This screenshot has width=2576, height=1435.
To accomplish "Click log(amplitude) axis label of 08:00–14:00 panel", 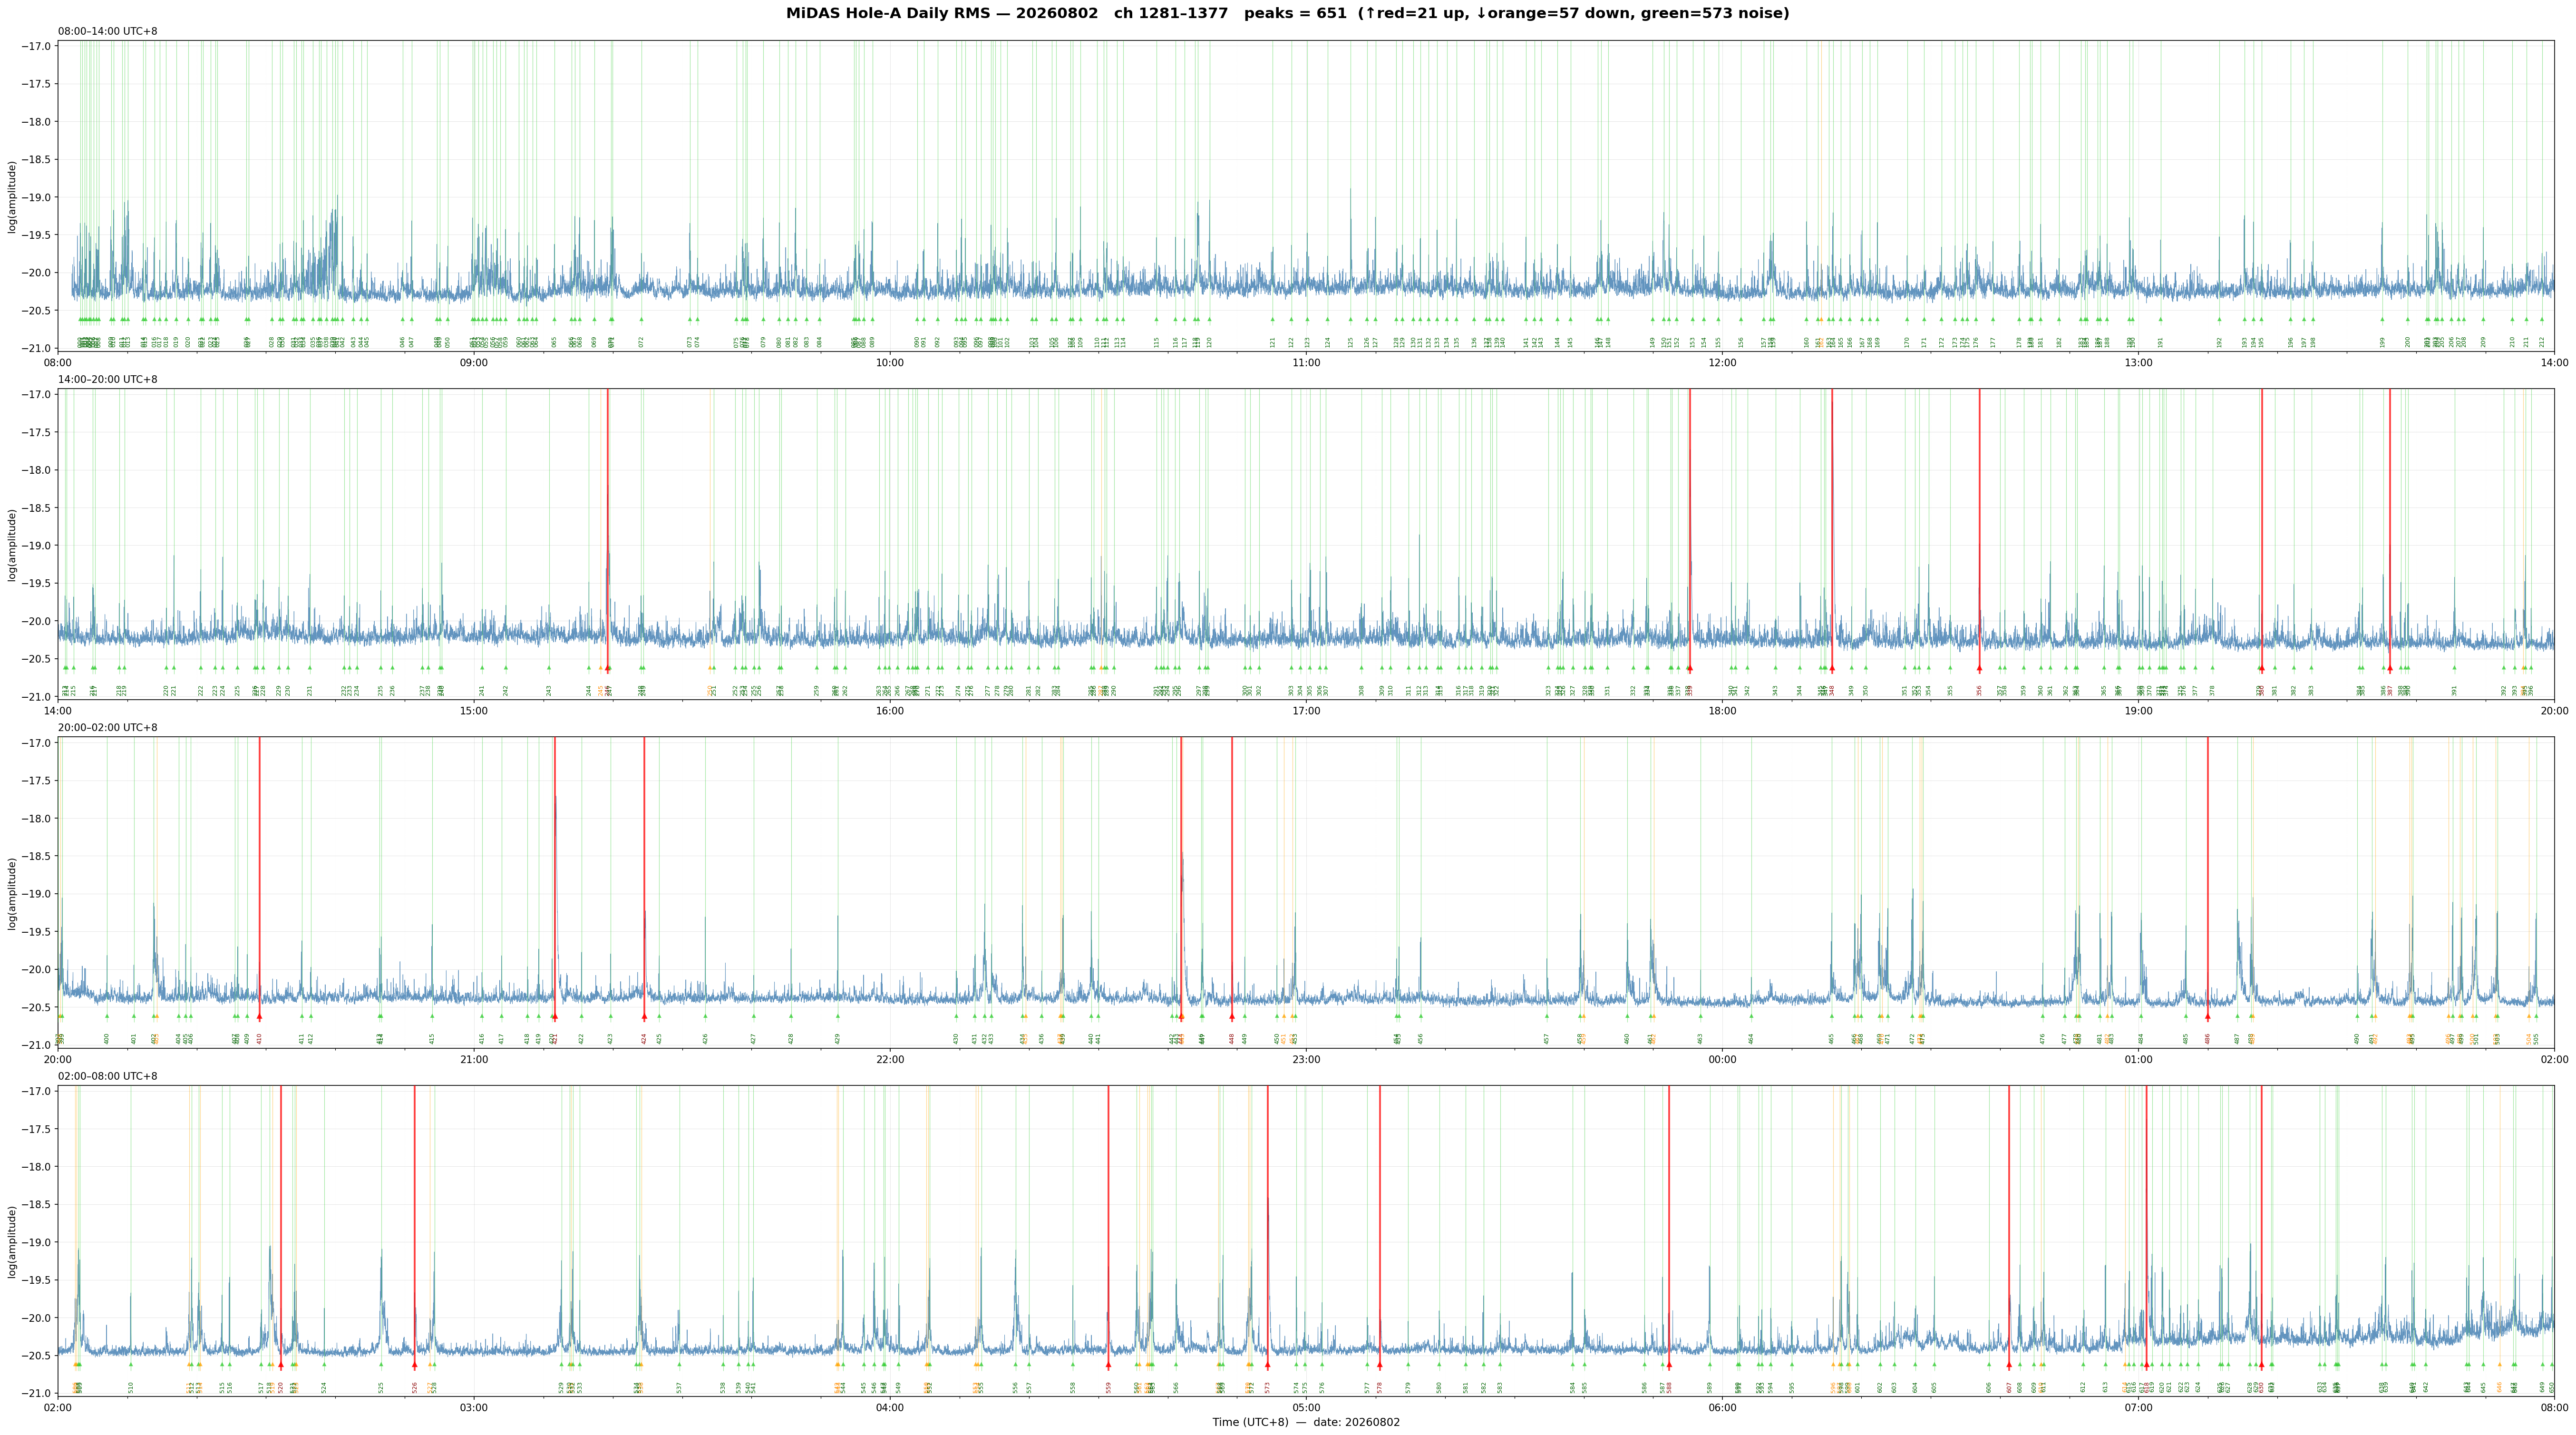I will pyautogui.click(x=13, y=197).
